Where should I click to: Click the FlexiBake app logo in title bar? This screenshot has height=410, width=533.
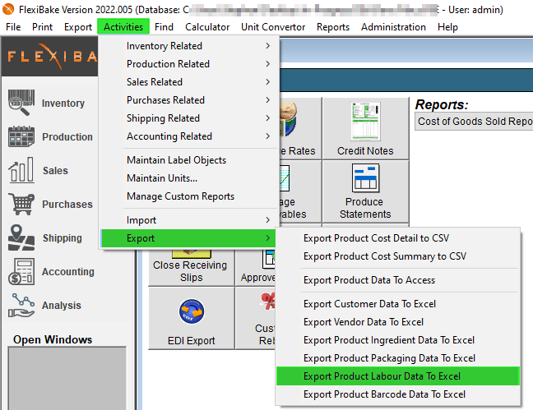point(8,9)
